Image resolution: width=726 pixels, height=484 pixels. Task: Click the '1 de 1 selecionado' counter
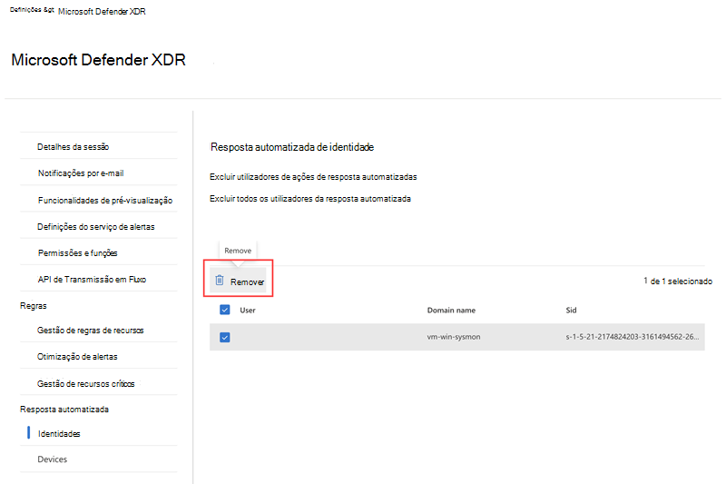678,281
